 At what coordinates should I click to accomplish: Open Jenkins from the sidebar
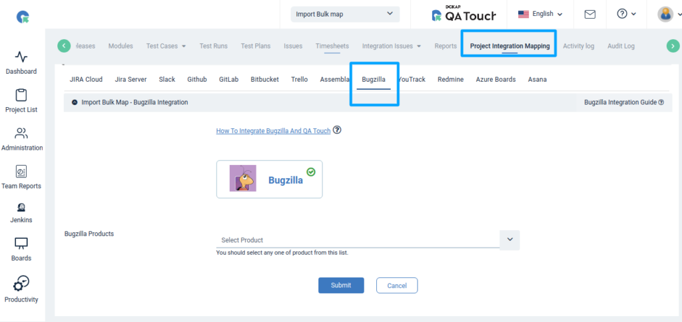click(21, 208)
